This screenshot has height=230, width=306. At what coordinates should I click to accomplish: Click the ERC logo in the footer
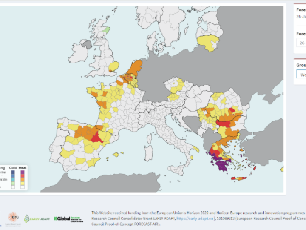click(13, 218)
